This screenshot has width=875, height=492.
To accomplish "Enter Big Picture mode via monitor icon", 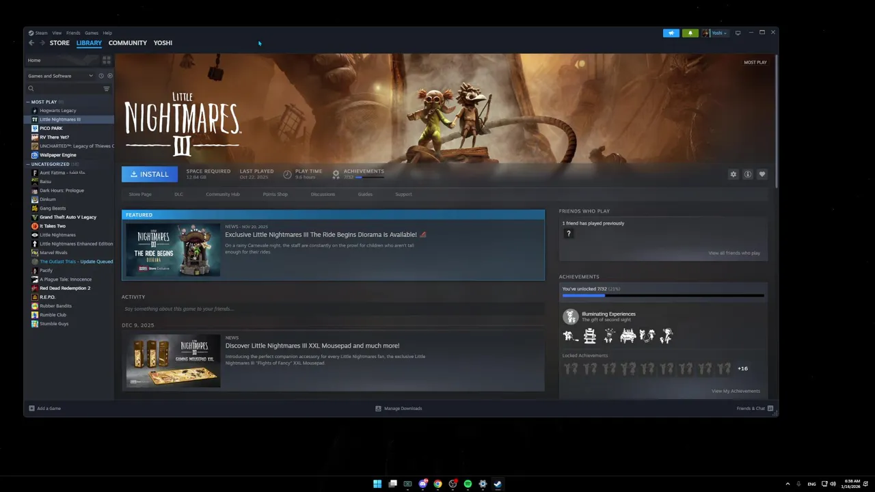I will tap(738, 33).
